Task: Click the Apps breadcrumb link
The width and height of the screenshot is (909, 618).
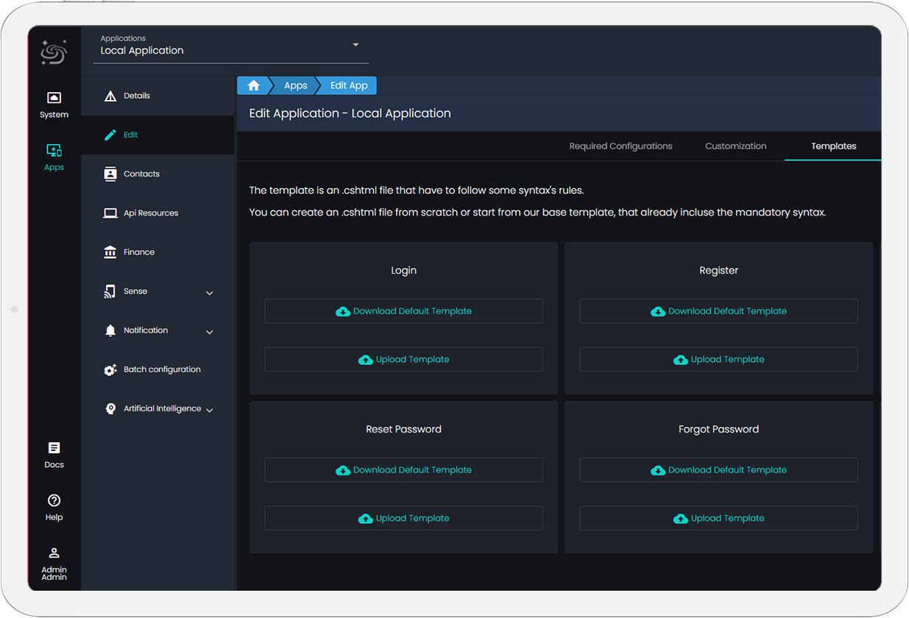Action: (295, 85)
